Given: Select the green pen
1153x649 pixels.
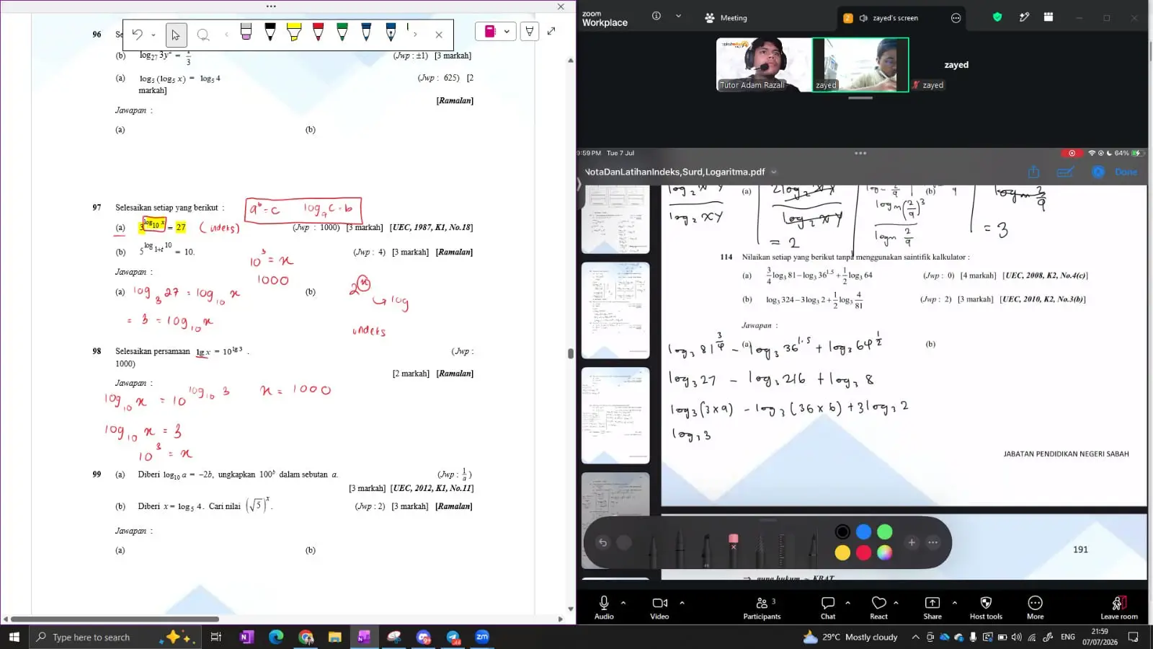Looking at the screenshot, I should 342,32.
